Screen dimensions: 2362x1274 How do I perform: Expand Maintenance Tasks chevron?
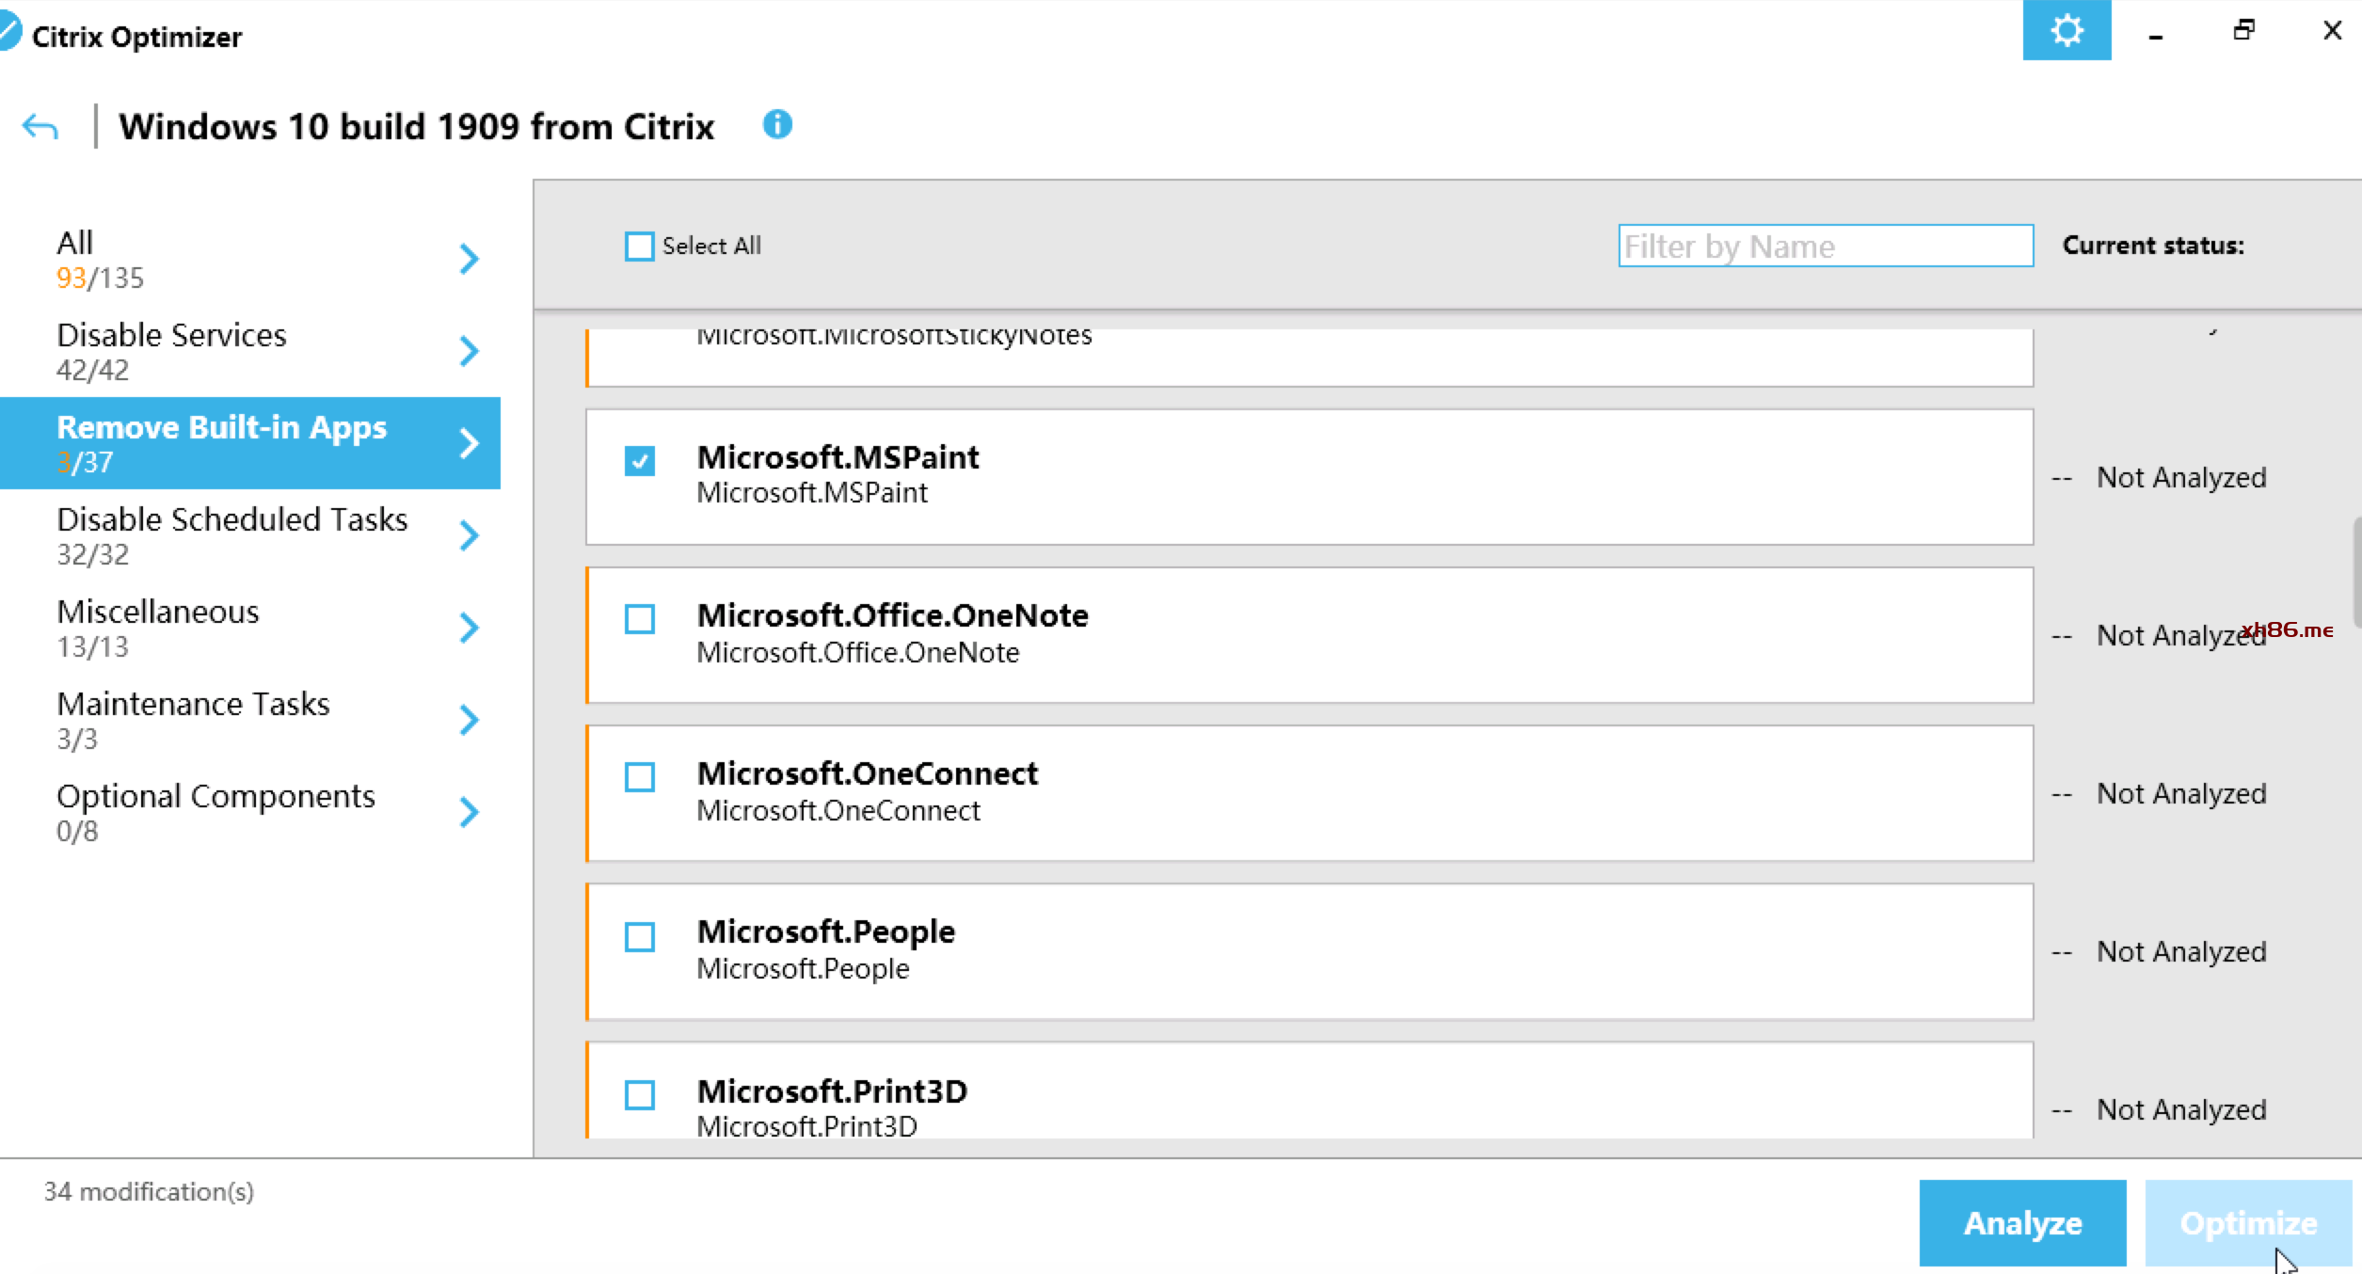tap(469, 720)
